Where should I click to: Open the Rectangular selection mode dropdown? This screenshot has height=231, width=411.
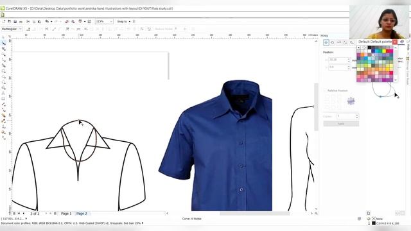tap(12, 29)
